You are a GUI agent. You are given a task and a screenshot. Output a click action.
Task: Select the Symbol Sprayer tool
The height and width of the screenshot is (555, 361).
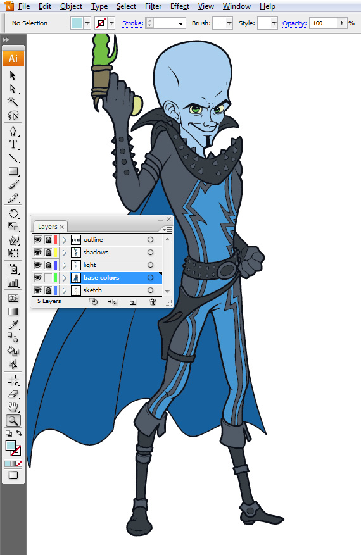(x=13, y=269)
